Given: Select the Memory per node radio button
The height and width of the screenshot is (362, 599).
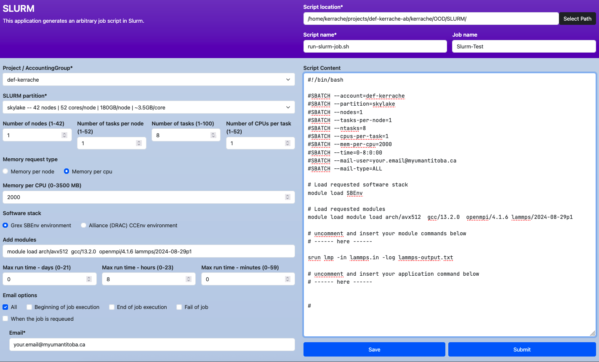Looking at the screenshot, I should click(x=5, y=171).
